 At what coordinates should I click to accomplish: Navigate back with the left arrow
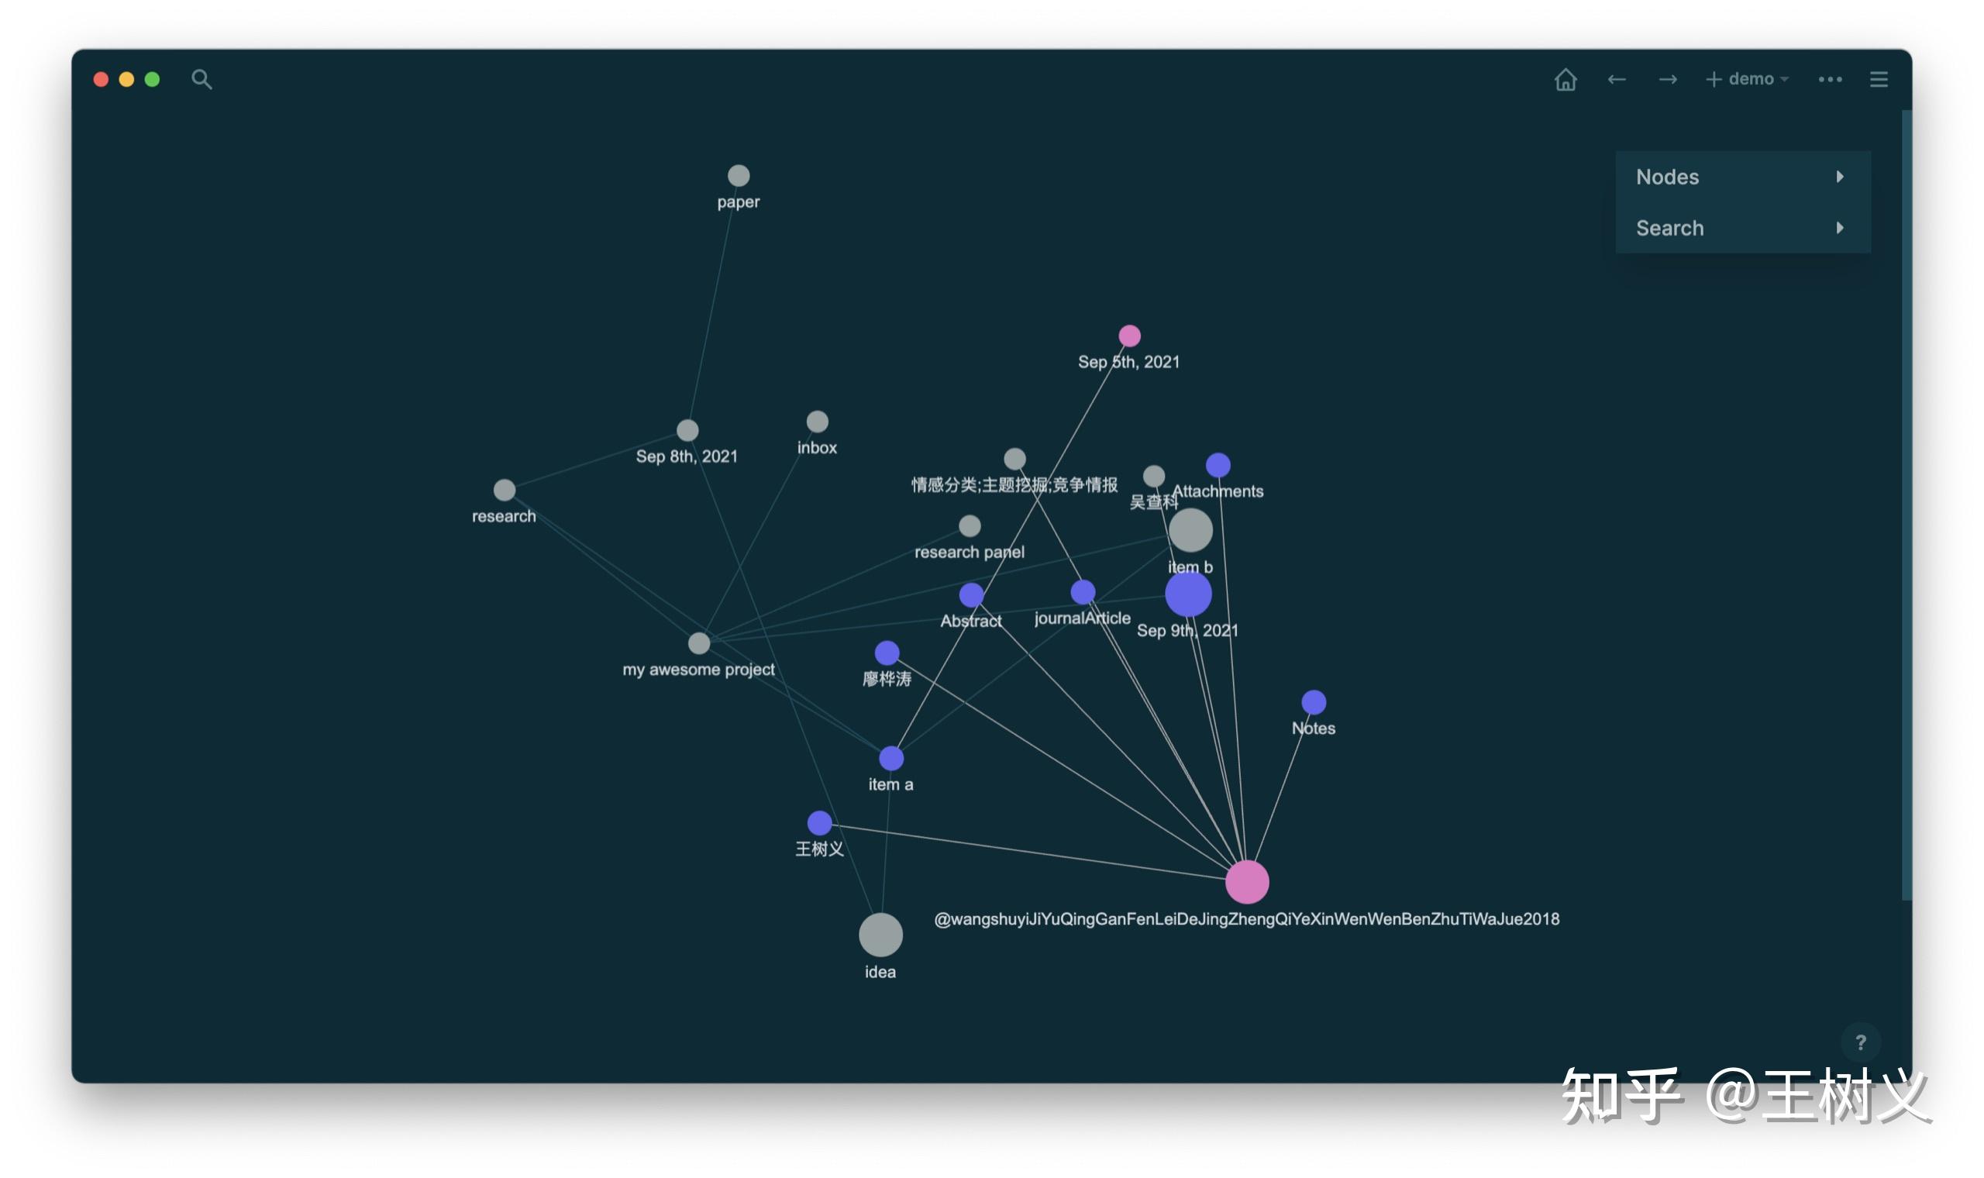[x=1617, y=79]
